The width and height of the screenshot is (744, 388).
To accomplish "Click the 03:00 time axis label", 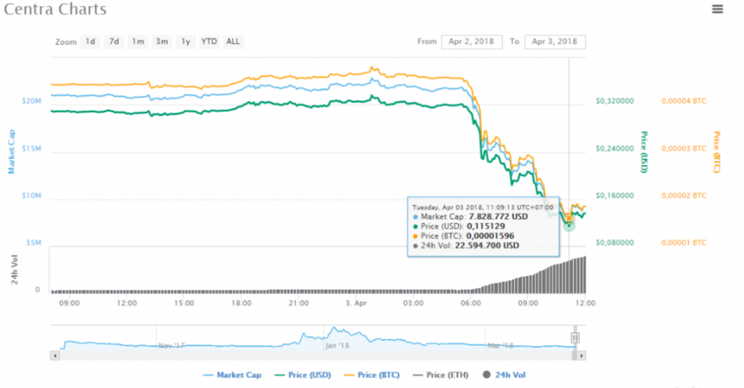I will tap(413, 303).
